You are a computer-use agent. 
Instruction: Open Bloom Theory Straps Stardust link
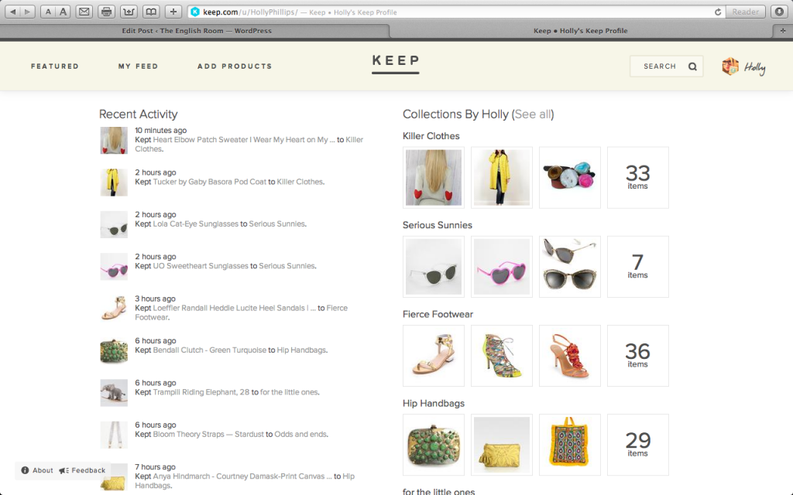click(208, 434)
